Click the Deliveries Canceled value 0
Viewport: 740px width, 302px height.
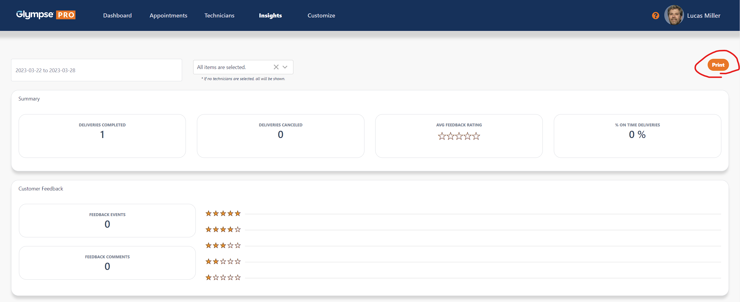pyautogui.click(x=281, y=135)
